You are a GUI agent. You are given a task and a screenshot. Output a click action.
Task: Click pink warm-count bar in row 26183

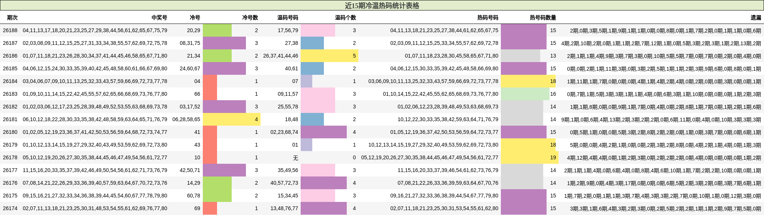pos(318,94)
